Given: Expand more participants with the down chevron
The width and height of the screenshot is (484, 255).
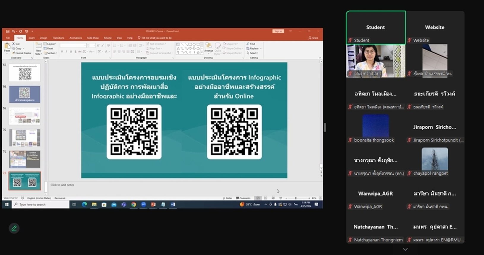Looking at the screenshot, I should click(x=405, y=249).
